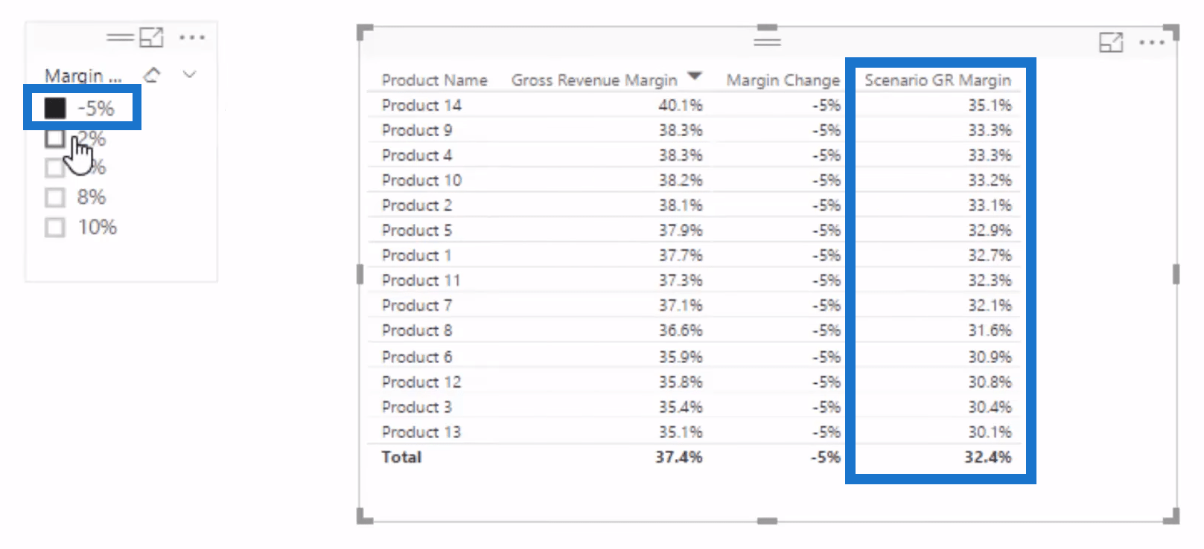Check the 10% margin option
Viewport: 1204px width, 549px height.
55,227
